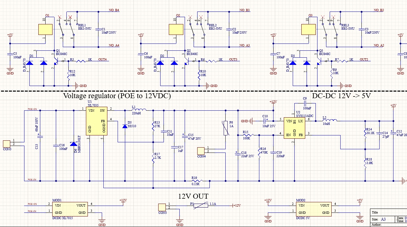Select the NO_A3 net label
407x227 pixels.
click(x=244, y=45)
